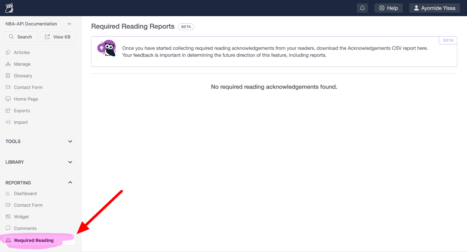Image resolution: width=467 pixels, height=252 pixels.
Task: Click the BETA badge next to the title
Action: pyautogui.click(x=186, y=27)
